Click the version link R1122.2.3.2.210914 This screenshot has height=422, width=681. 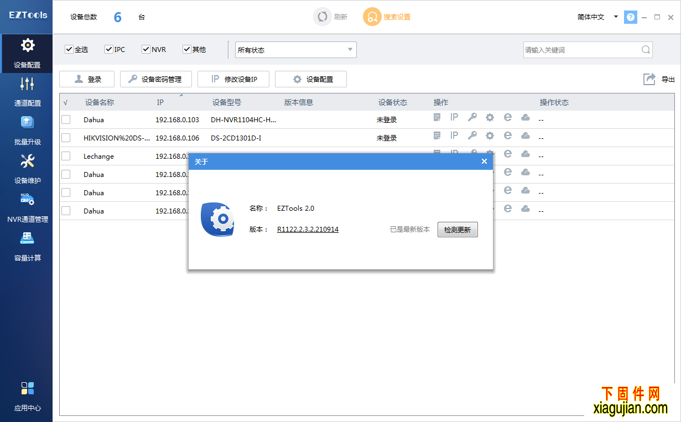coord(308,230)
